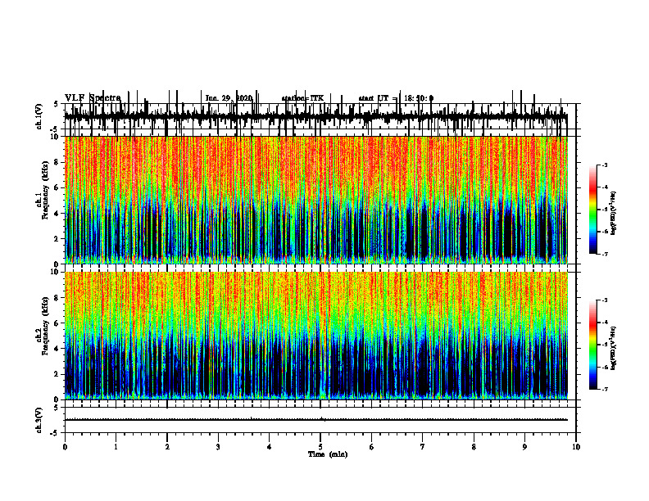The width and height of the screenshot is (649, 501).
Task: Click the 9 minute tick label on time axis
Action: [524, 447]
